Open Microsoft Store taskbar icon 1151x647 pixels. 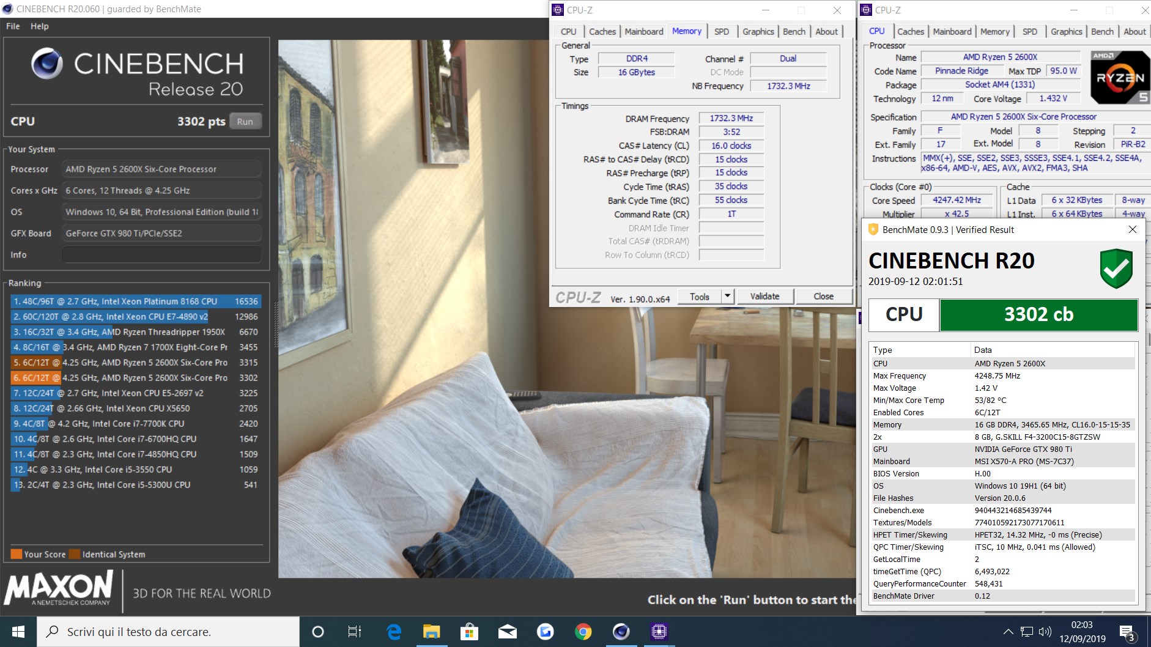point(469,632)
